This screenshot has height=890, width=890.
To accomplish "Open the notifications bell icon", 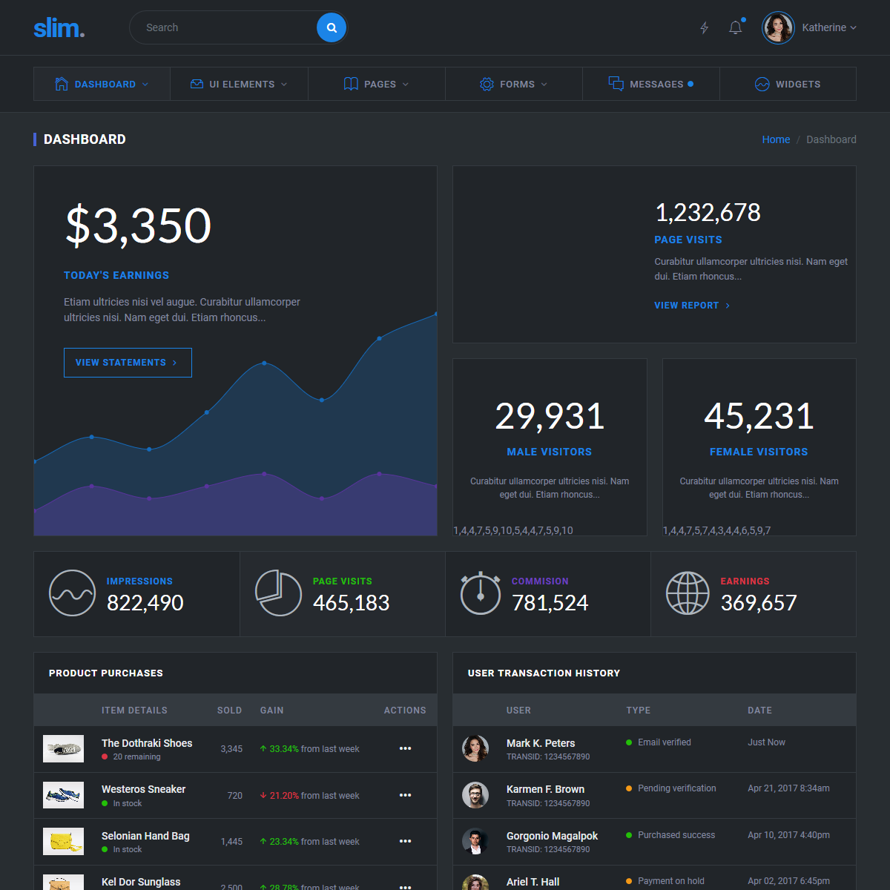I will tap(735, 27).
